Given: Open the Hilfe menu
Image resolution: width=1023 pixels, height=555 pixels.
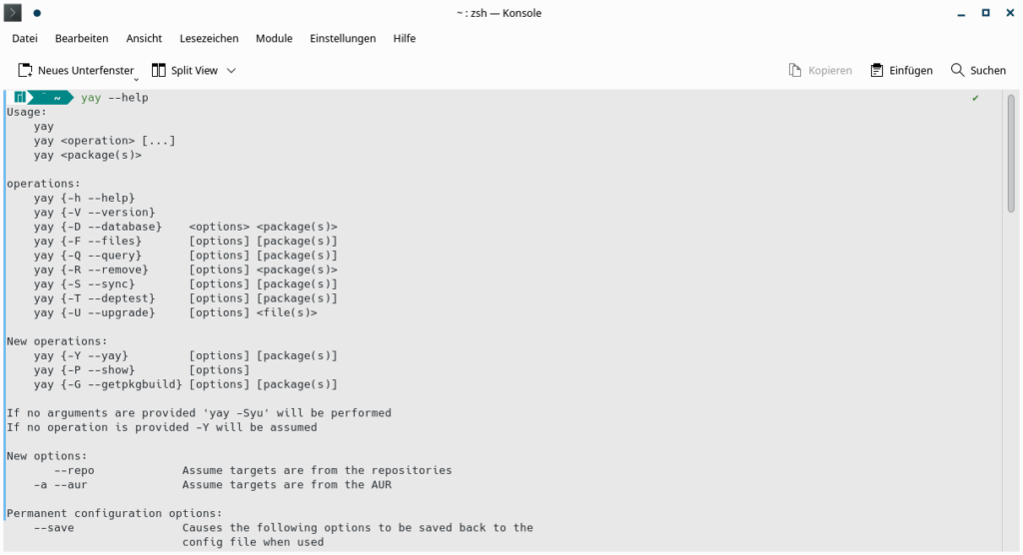Looking at the screenshot, I should coord(405,39).
